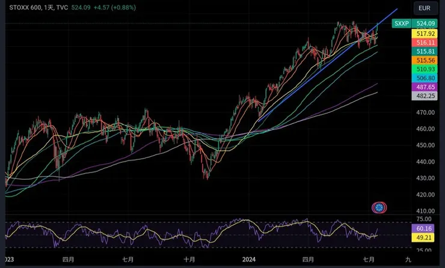The width and height of the screenshot is (445, 268).
Task: Click the 十月 label on the time axis
Action: click(189, 259)
